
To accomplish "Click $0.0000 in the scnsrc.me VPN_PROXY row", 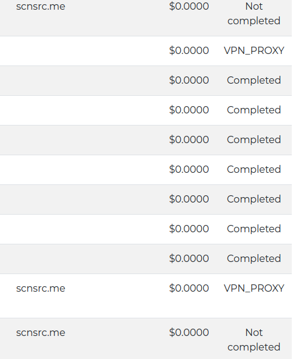I will (x=189, y=288).
